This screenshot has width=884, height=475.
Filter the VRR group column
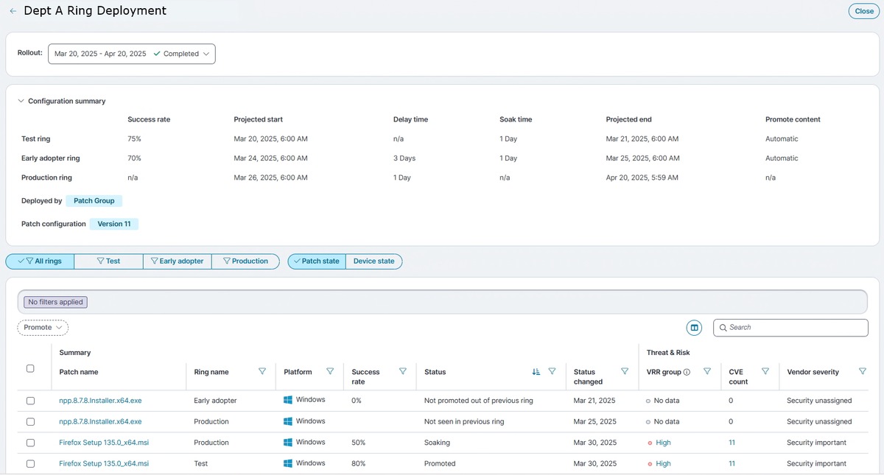tap(707, 372)
